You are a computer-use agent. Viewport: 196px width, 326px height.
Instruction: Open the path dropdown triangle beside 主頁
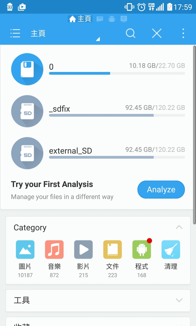98,39
